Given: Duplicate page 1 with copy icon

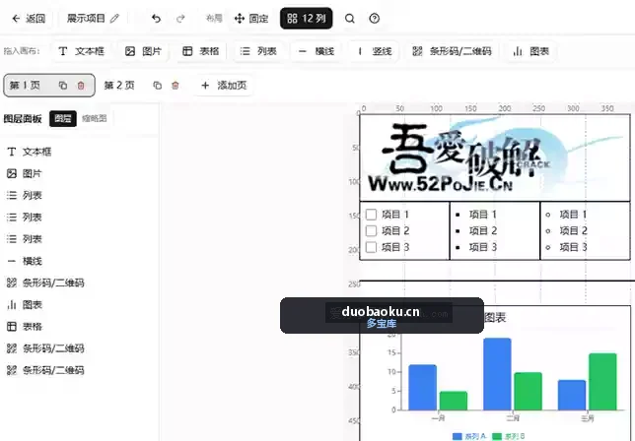Looking at the screenshot, I should click(x=63, y=86).
